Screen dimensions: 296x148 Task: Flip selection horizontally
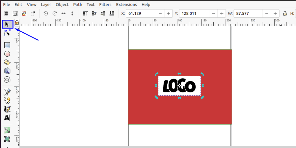point(63,14)
